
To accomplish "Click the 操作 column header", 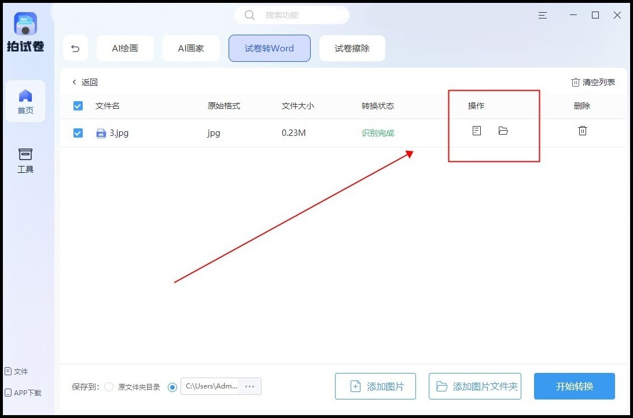I will point(476,106).
